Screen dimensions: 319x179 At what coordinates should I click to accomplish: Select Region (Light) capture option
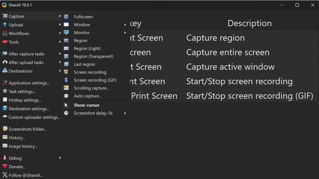[x=96, y=49]
